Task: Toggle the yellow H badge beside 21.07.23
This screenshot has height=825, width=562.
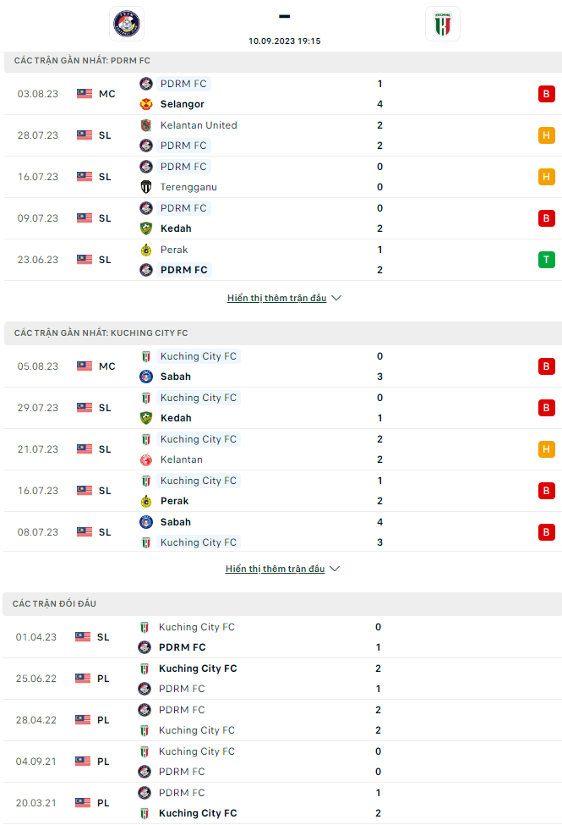Action: pos(547,449)
